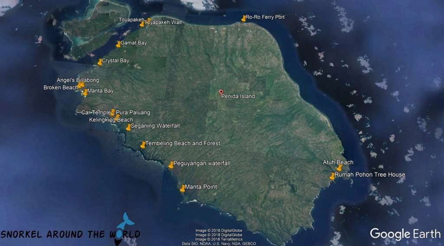Select the Broken Beach label
The width and height of the screenshot is (444, 246).
pos(60,87)
